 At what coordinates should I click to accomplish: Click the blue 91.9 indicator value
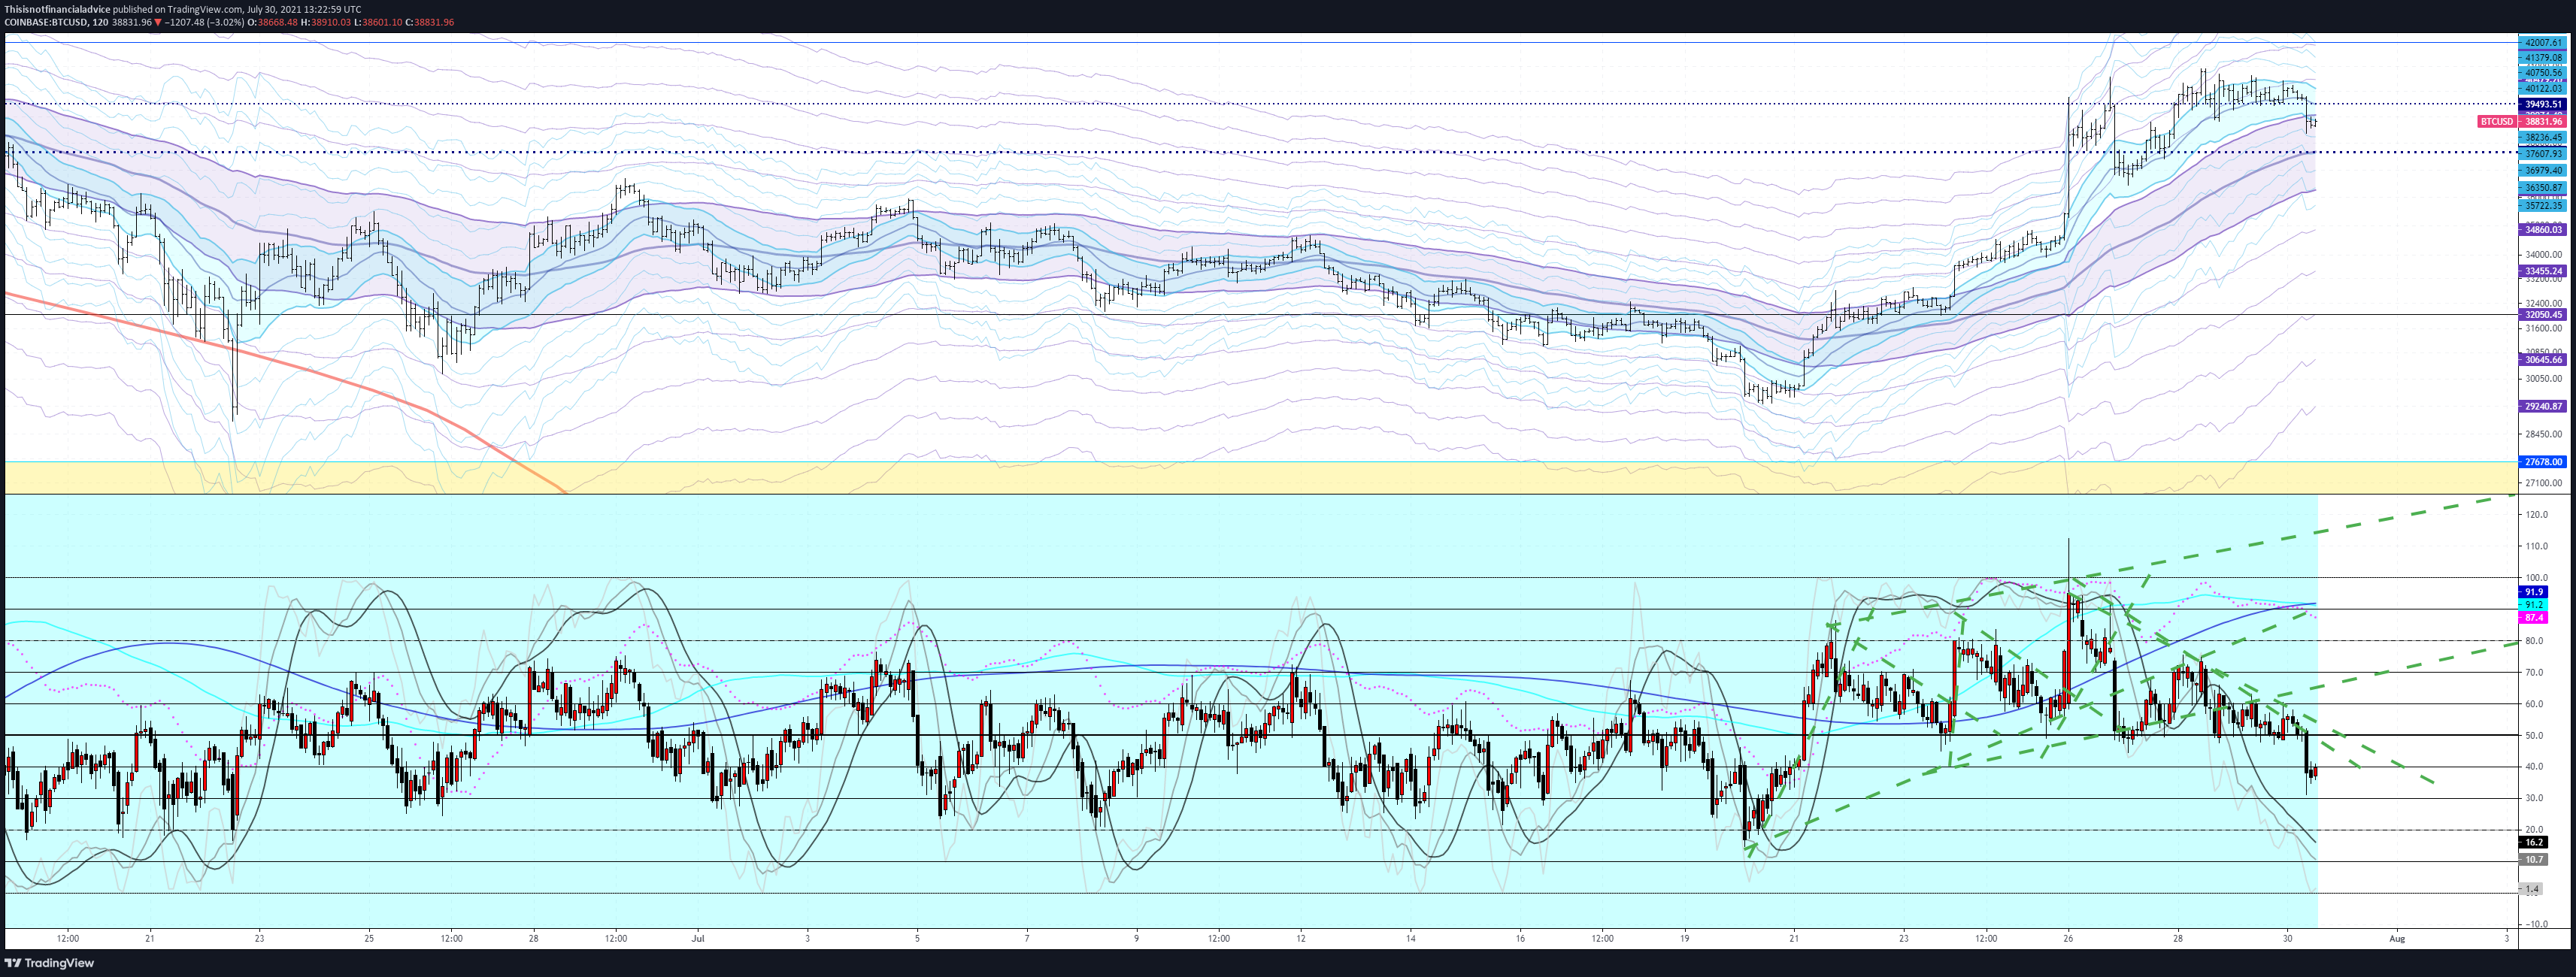[x=2533, y=592]
